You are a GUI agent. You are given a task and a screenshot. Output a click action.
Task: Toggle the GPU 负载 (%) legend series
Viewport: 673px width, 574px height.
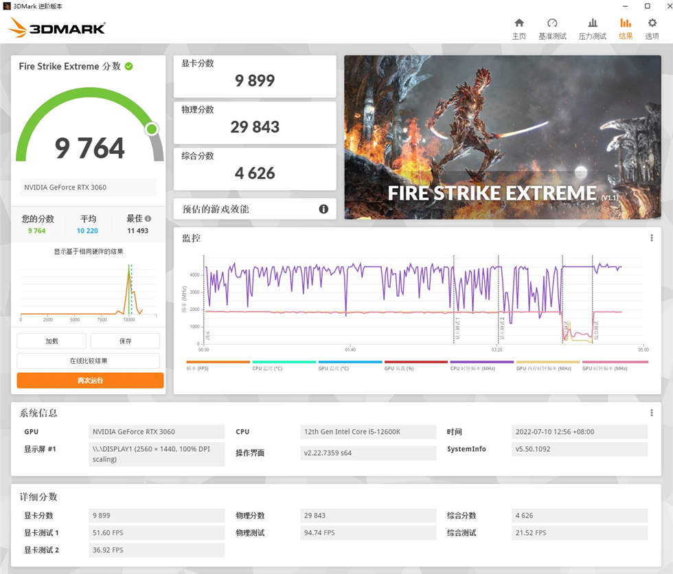click(416, 365)
